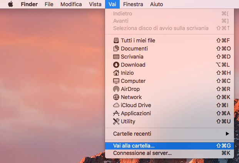Choose Vai alla cartella… menu entry
The image size is (239, 163).
pos(169,146)
